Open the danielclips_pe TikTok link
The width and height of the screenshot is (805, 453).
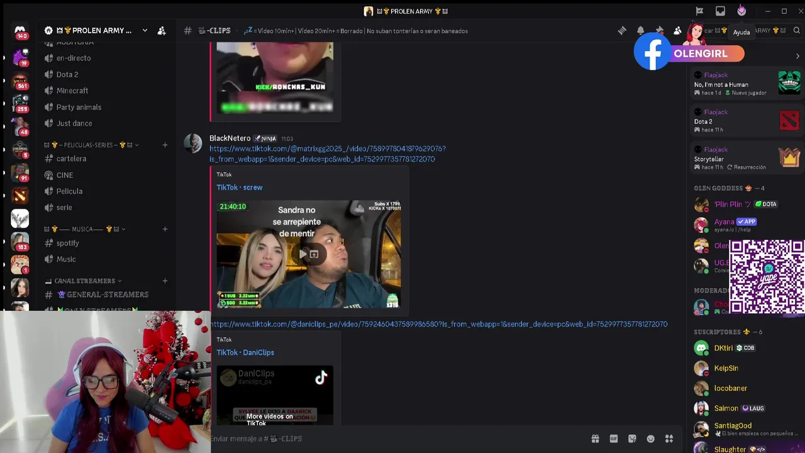click(x=438, y=324)
